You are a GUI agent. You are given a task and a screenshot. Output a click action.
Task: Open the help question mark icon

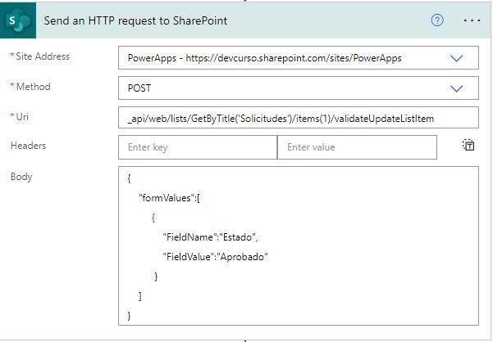click(437, 20)
